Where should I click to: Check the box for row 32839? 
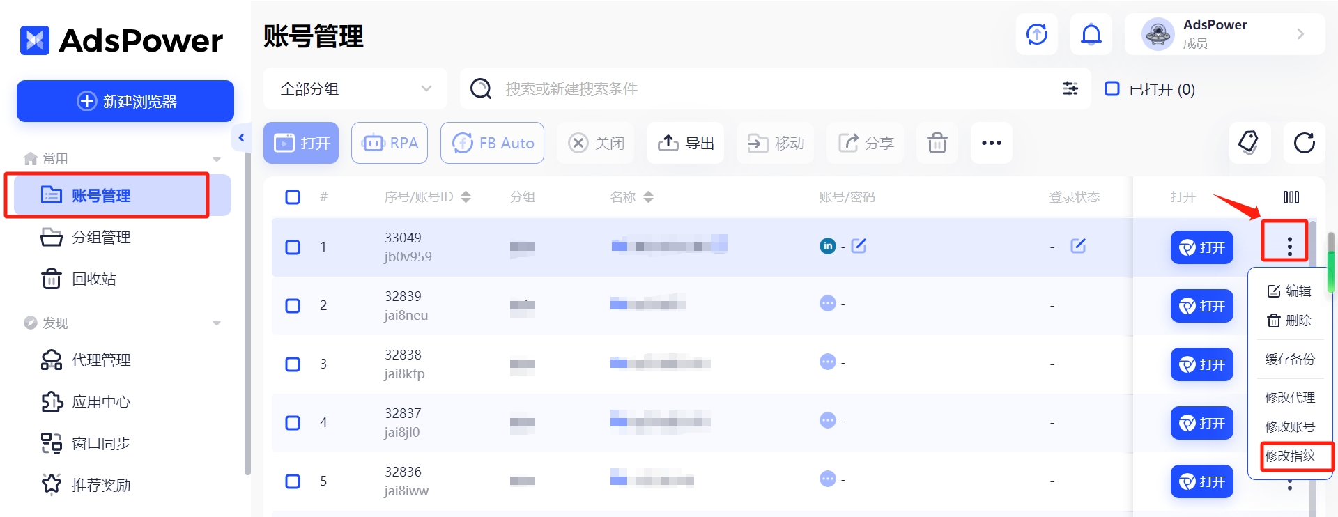coord(293,306)
